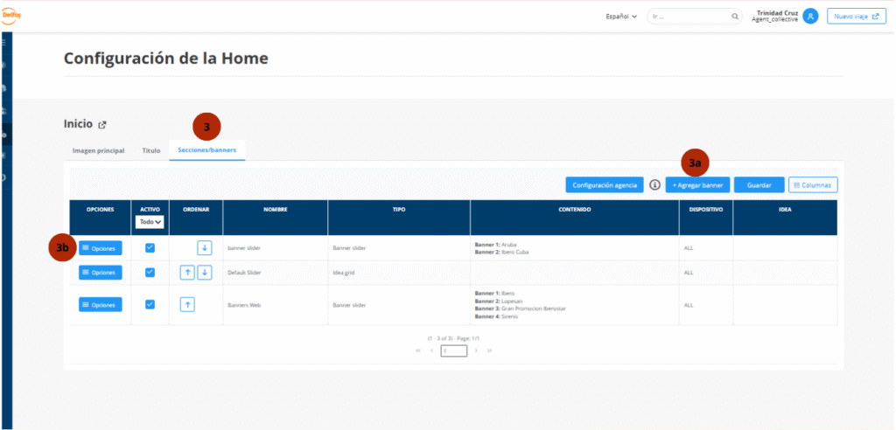Move Default Slider row up
896x430 pixels.
click(187, 273)
